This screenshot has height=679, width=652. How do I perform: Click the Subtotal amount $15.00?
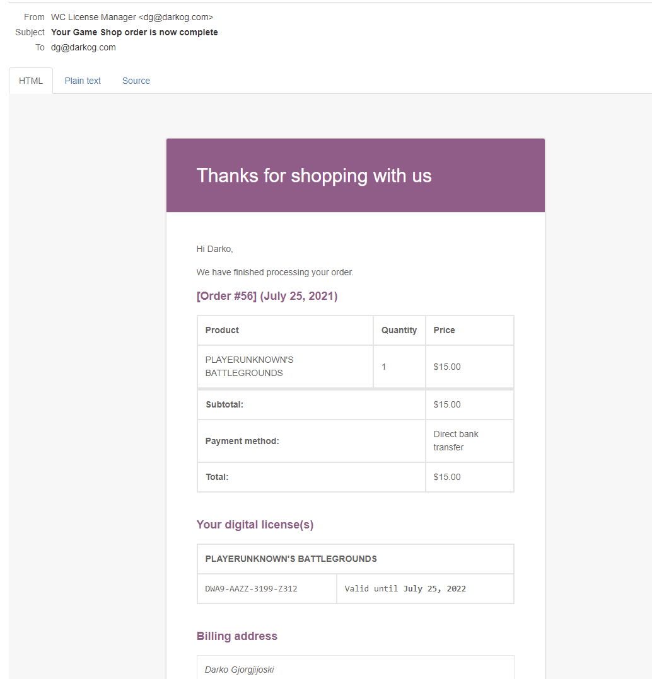pyautogui.click(x=447, y=404)
